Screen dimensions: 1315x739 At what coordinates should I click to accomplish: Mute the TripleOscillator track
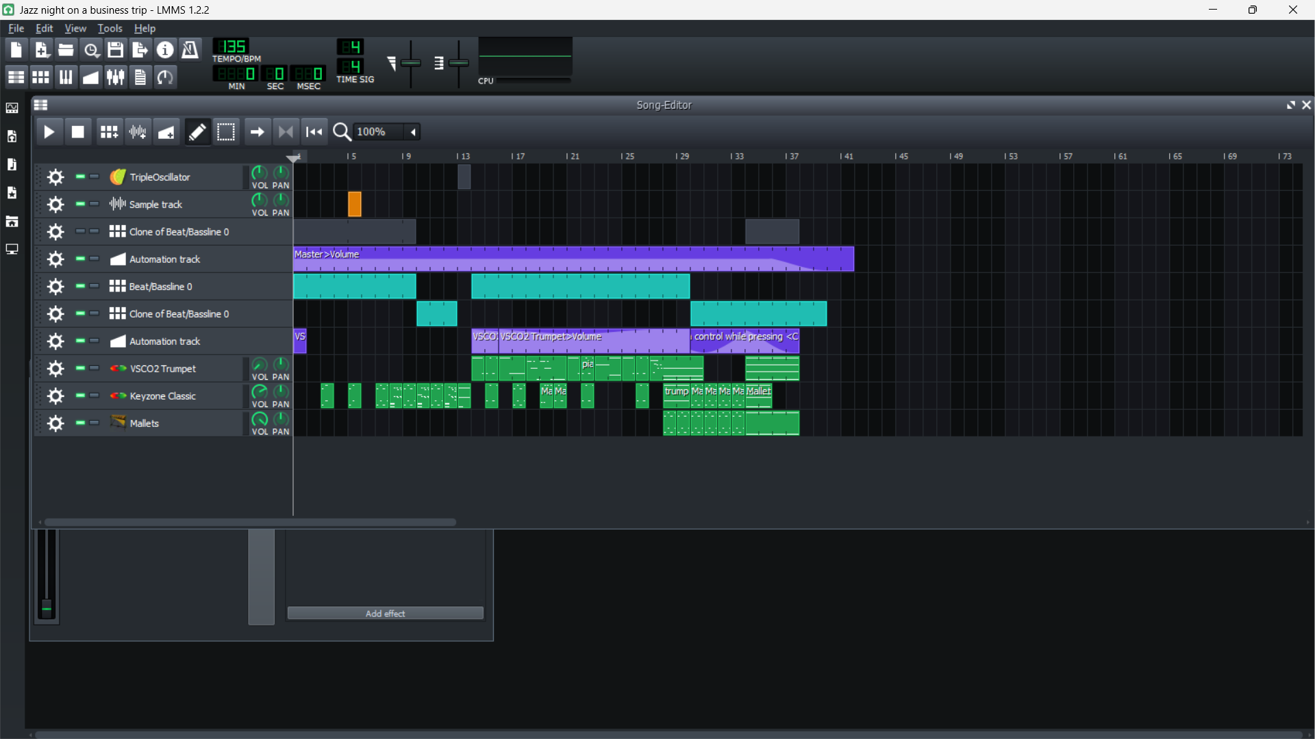[80, 177]
